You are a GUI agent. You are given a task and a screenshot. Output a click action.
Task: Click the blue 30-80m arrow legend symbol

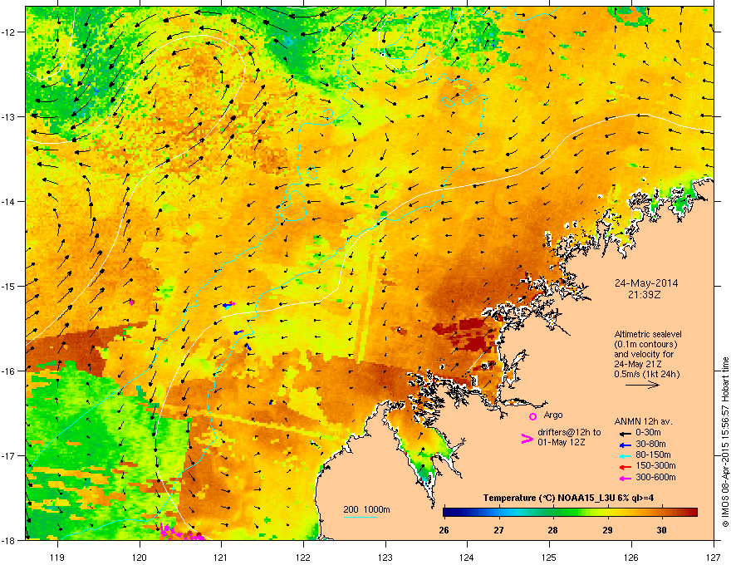(626, 444)
